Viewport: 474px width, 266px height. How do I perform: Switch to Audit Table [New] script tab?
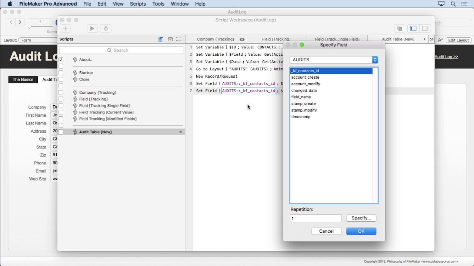pos(398,39)
